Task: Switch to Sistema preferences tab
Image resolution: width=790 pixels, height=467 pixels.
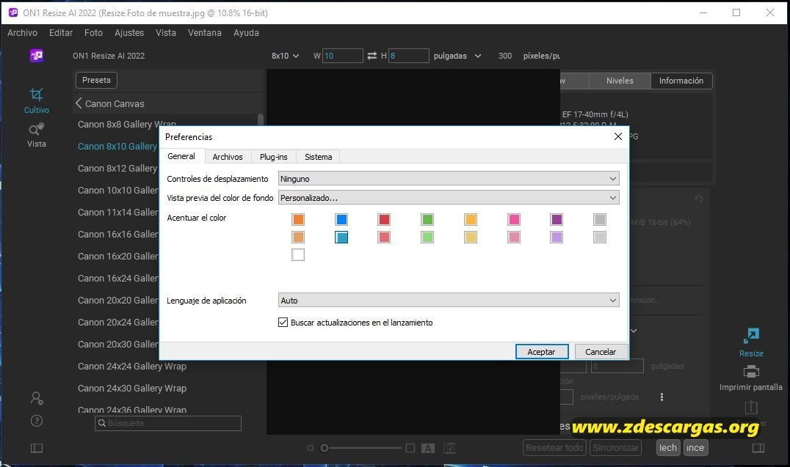Action: pos(319,157)
